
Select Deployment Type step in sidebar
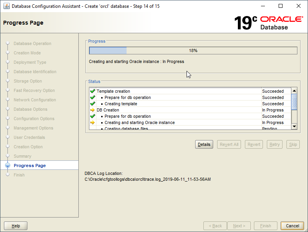click(30, 62)
